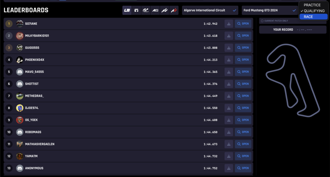Expand the Ford Mustang GT3 2024 car dropdown
The height and width of the screenshot is (177, 330).
(269, 10)
